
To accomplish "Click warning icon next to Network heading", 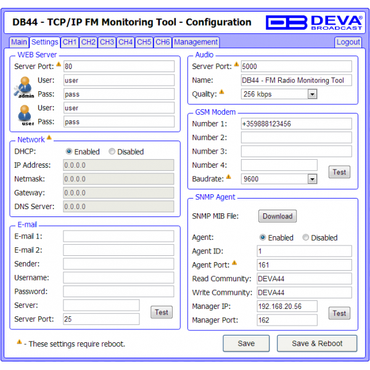I will pos(49,138).
